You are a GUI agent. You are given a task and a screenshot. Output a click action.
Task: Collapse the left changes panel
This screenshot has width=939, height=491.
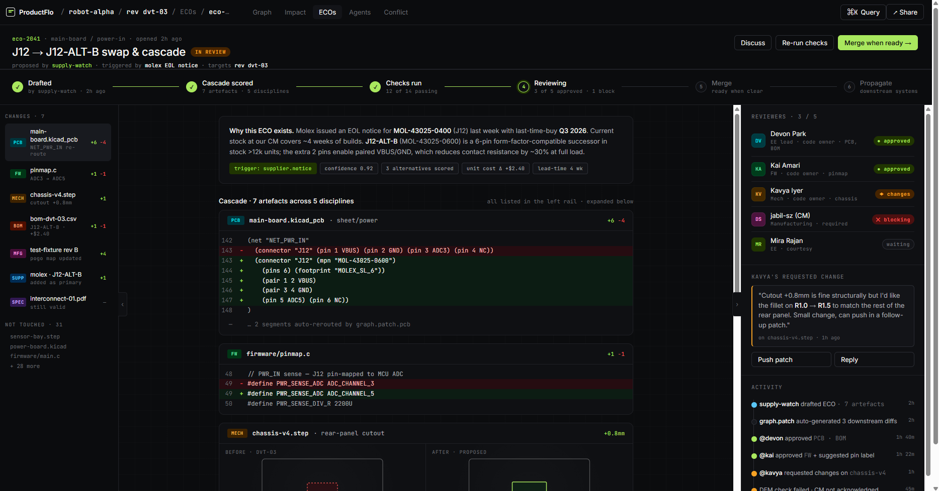click(123, 304)
